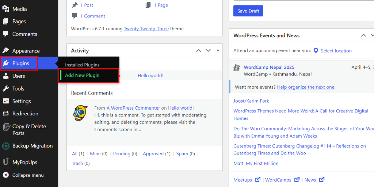Open Matt: My First Million link
The image size is (374, 187).
point(256,163)
